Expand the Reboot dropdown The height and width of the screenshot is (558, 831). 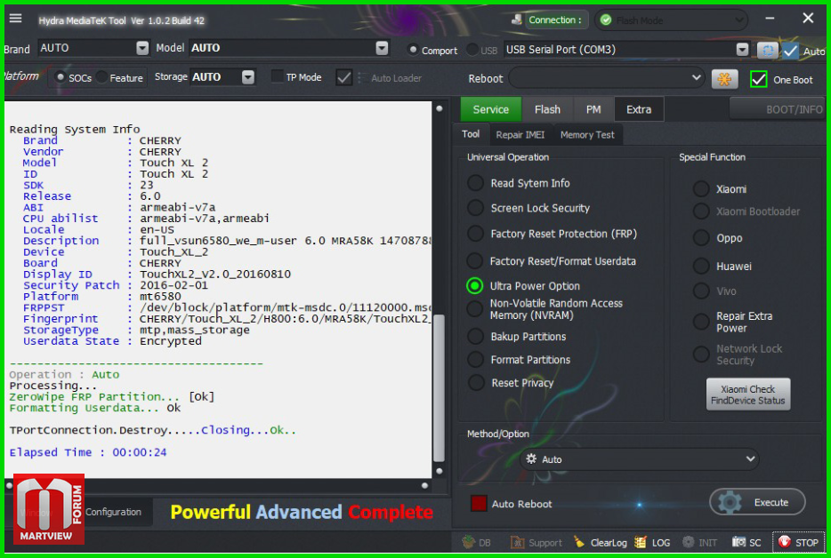[697, 78]
